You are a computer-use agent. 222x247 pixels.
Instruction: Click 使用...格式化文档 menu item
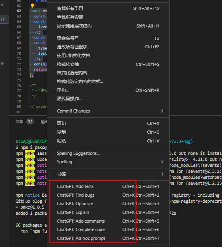108,55
